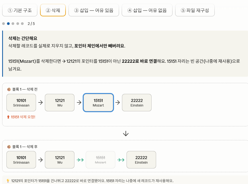Switch to ③ 삽입 — 여유 있음 tab

(x=94, y=10)
